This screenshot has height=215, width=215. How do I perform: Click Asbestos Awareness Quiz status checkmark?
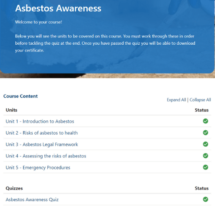206,200
